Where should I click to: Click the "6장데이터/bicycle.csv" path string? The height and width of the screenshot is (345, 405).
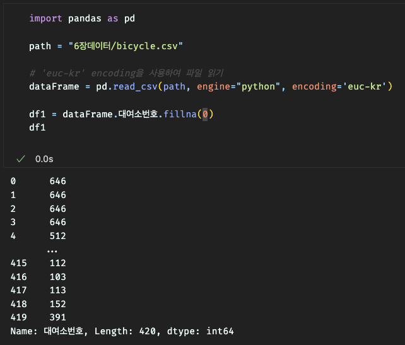click(126, 46)
